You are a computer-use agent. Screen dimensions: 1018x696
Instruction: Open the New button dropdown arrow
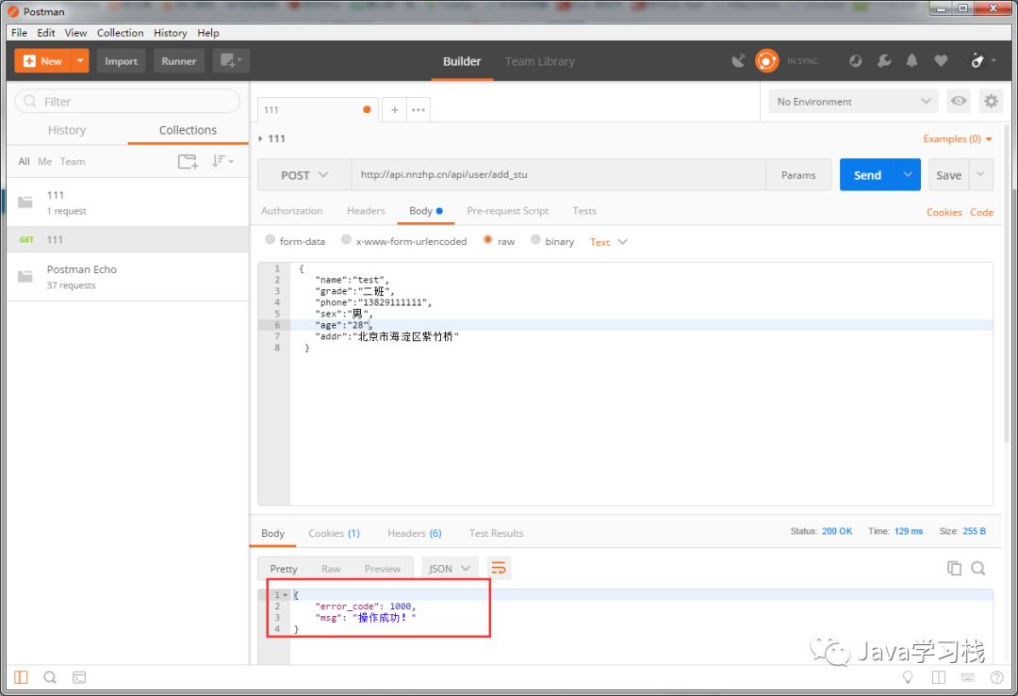(x=80, y=61)
